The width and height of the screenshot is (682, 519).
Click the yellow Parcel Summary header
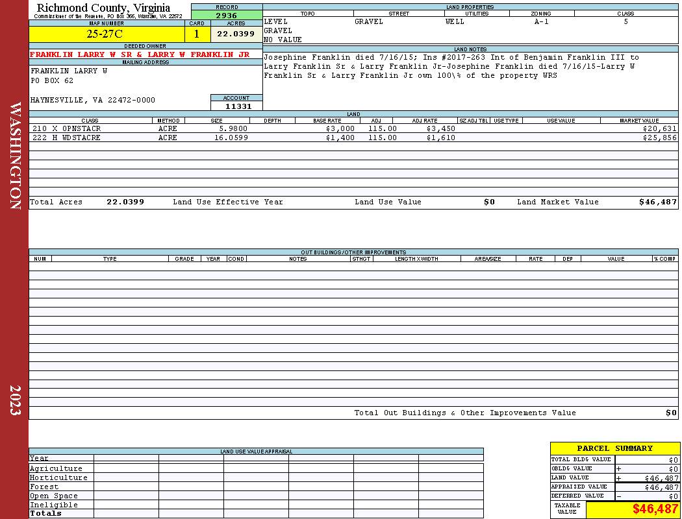[x=614, y=448]
